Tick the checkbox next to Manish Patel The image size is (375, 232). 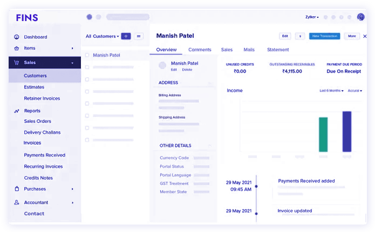coord(87,55)
